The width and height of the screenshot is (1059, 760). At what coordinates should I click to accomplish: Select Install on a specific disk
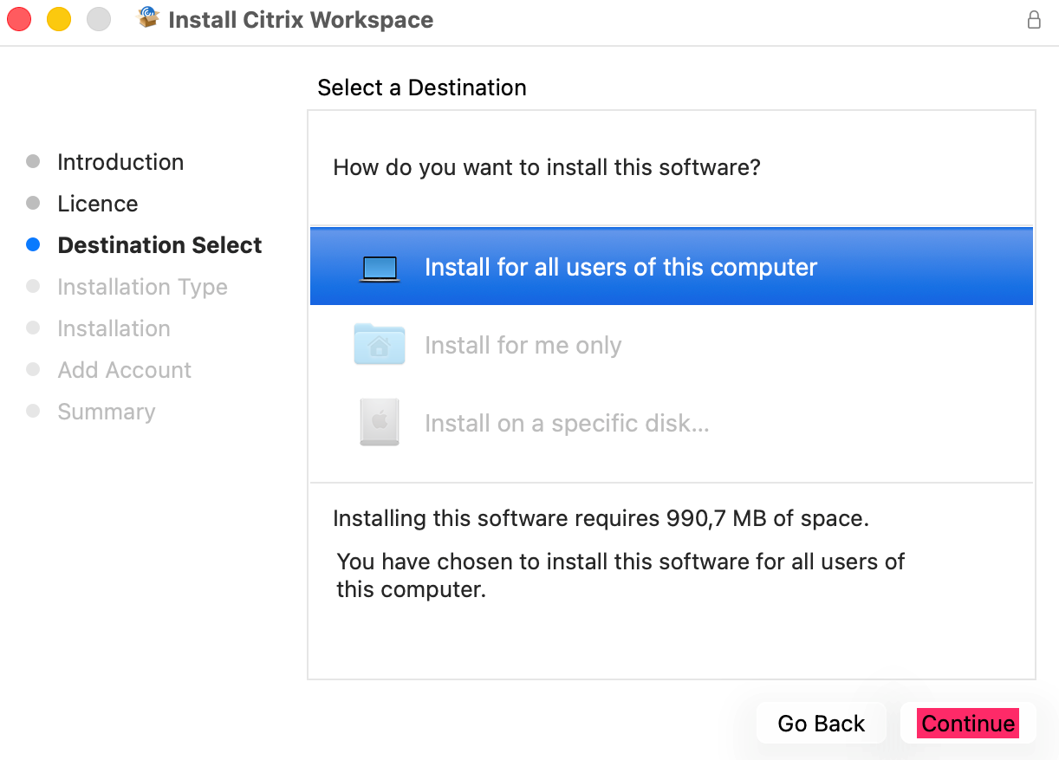point(567,424)
